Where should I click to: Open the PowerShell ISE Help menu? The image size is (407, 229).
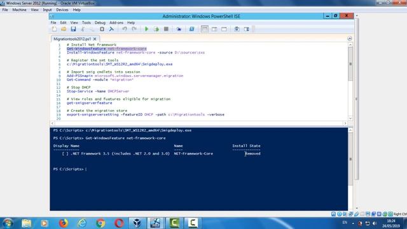point(131,23)
